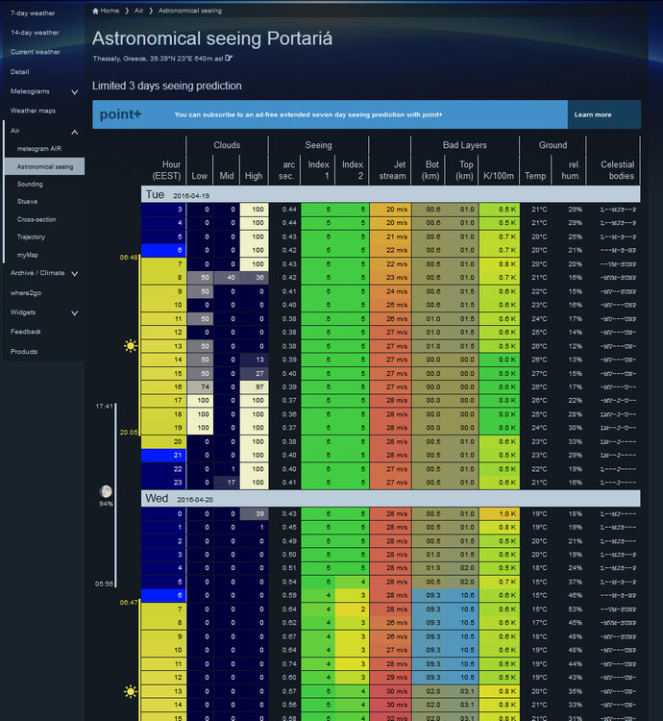This screenshot has height=721, width=663.
Task: Open the Cross-section view
Action: (37, 219)
